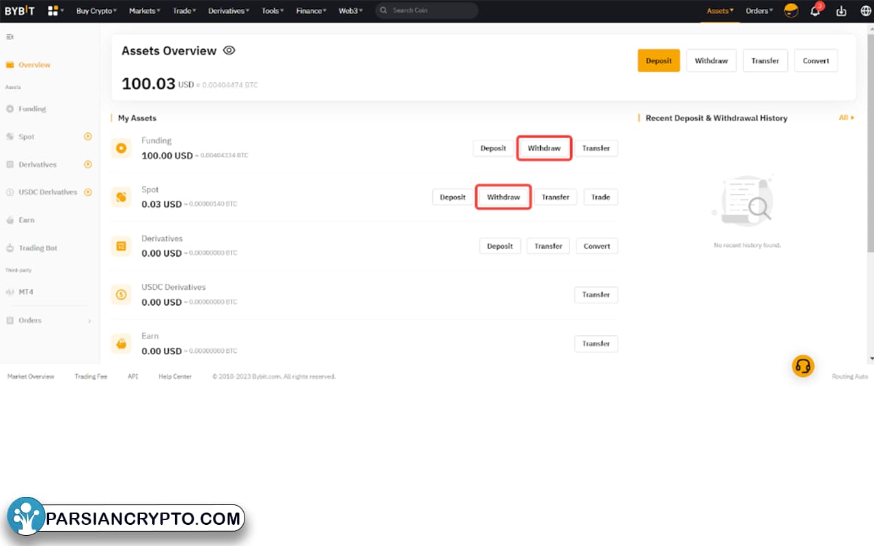Open the language globe icon
The image size is (874, 546).
click(866, 11)
